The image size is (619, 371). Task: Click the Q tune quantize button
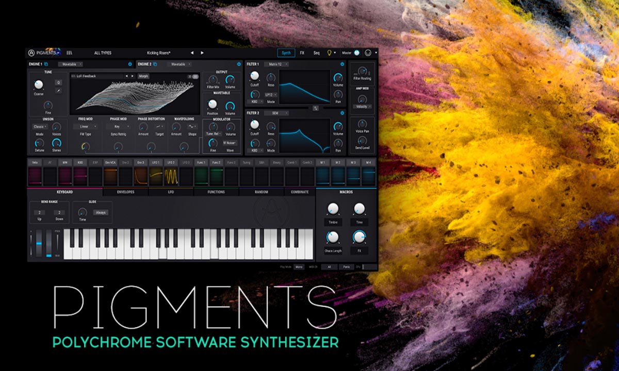(x=58, y=82)
